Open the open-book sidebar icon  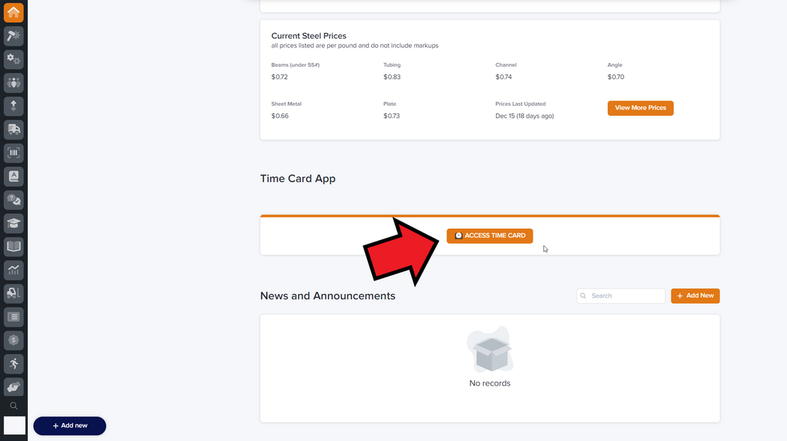14,246
